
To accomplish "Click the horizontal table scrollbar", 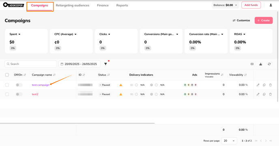I will tap(77, 123).
